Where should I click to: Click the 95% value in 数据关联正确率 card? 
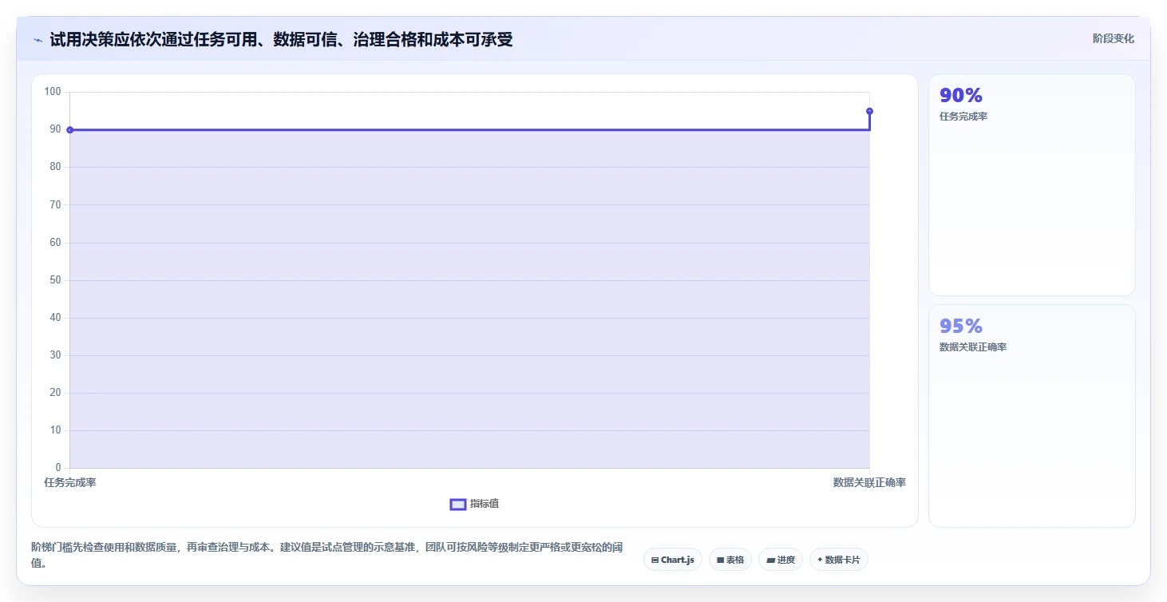961,326
